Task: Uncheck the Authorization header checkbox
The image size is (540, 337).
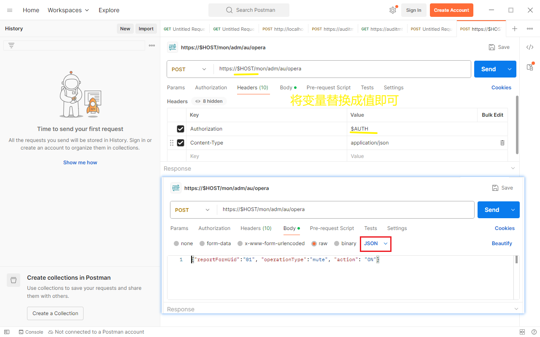Action: (x=181, y=129)
